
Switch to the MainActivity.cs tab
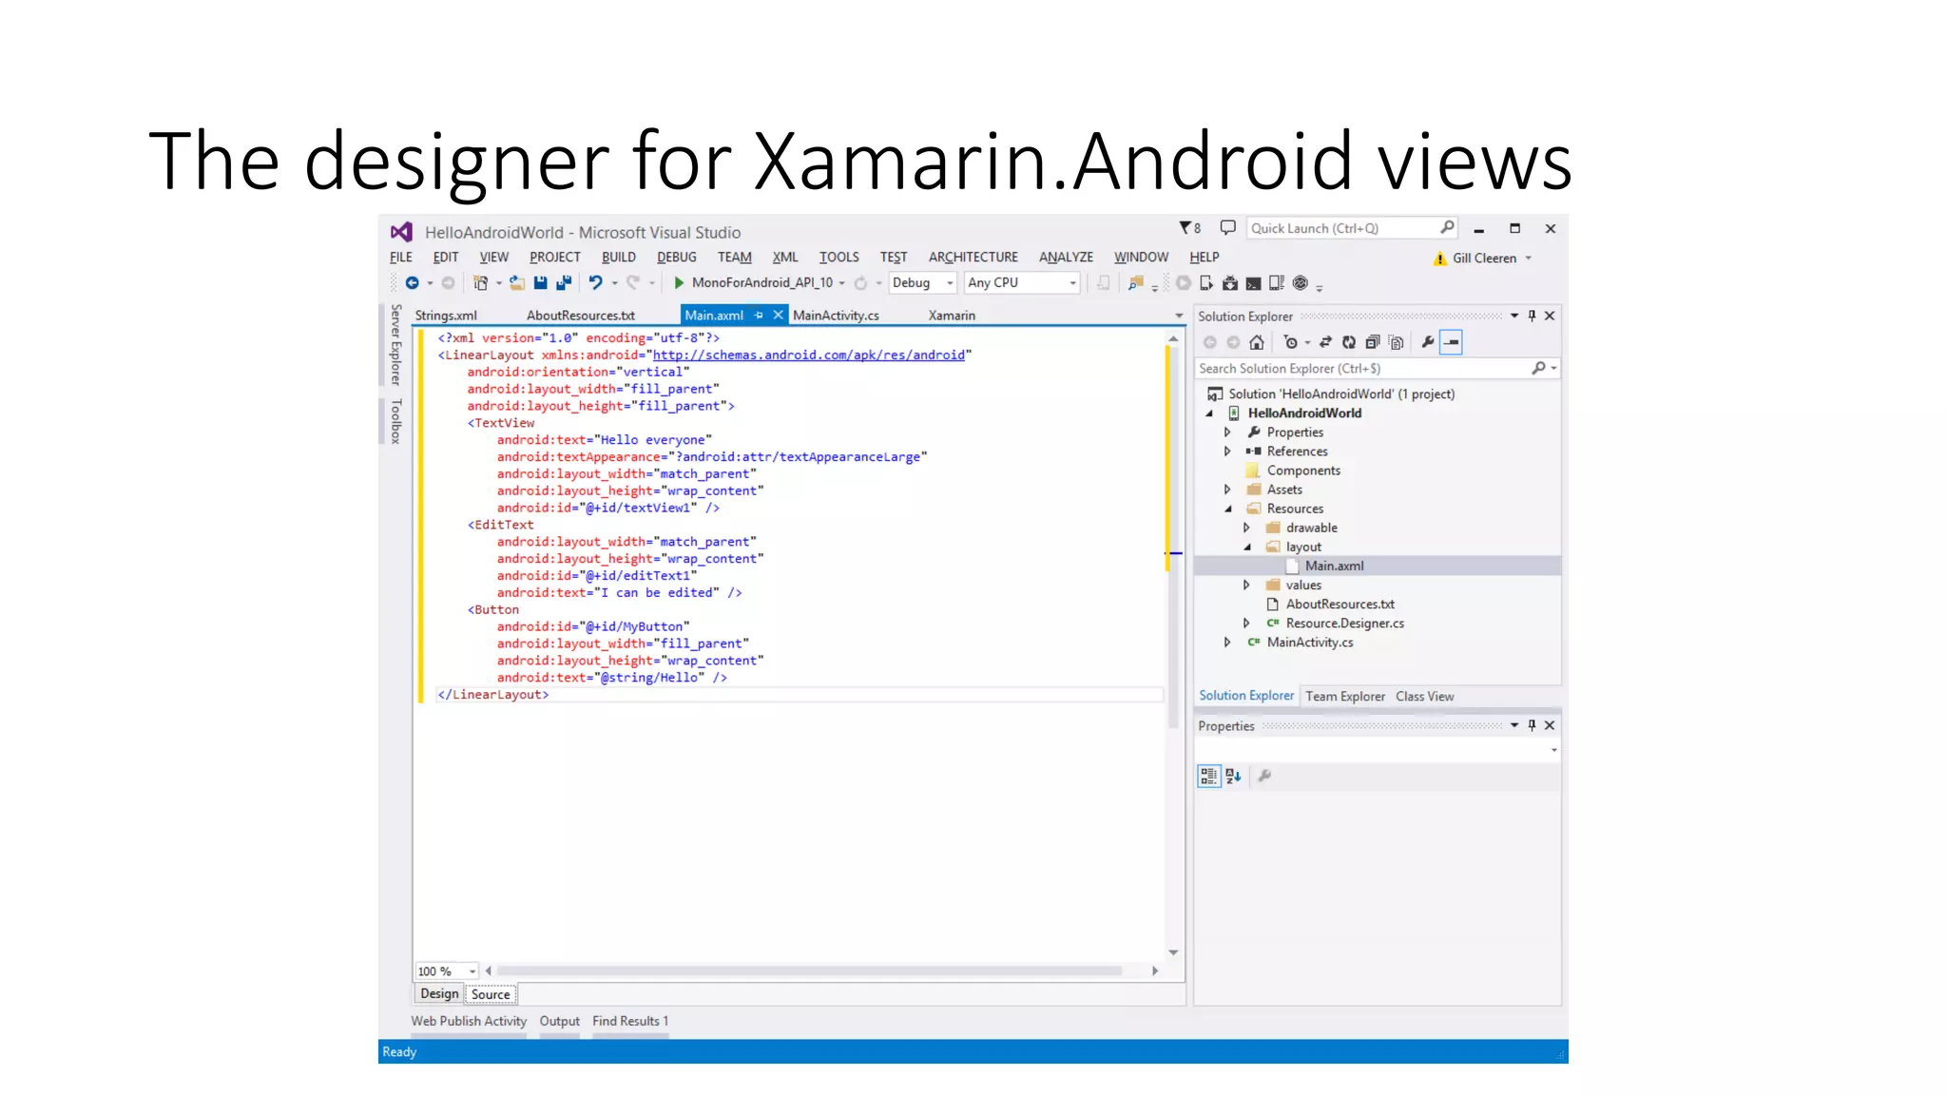(x=837, y=316)
